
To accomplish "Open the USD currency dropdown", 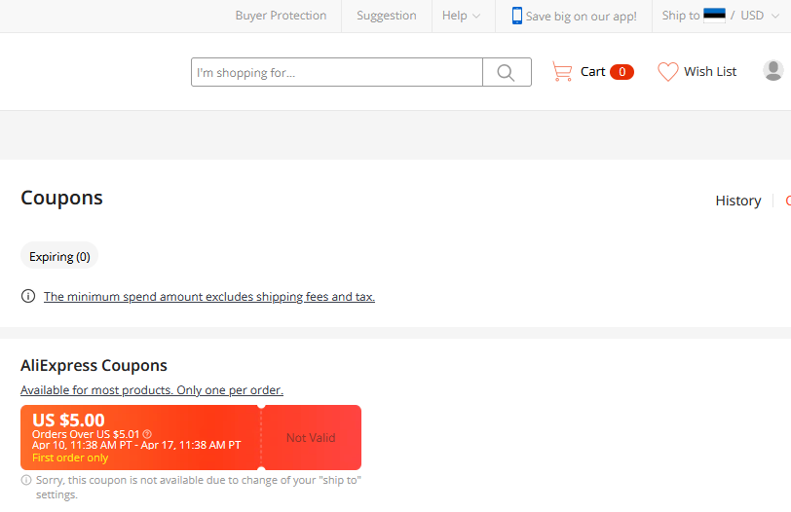I will (760, 16).
